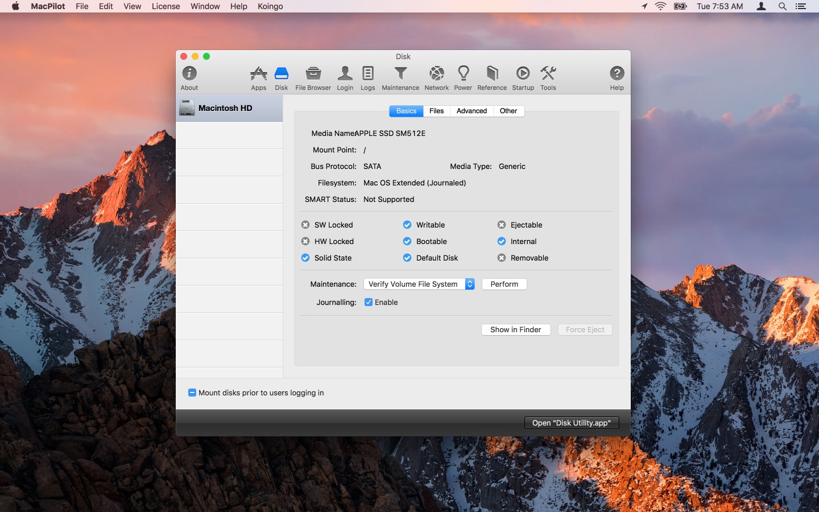This screenshot has height=512, width=819.
Task: Uncheck the journalling Enable checkbox
Action: tap(369, 302)
